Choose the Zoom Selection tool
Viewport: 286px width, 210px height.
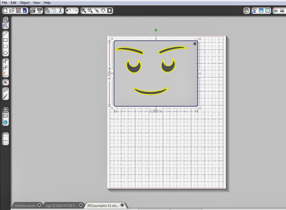point(96,10)
